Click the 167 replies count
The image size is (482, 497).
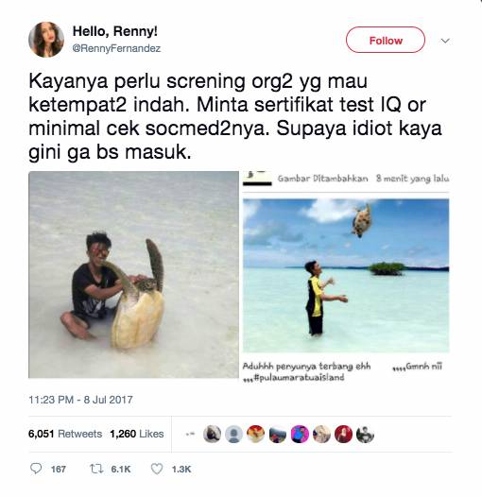click(59, 469)
